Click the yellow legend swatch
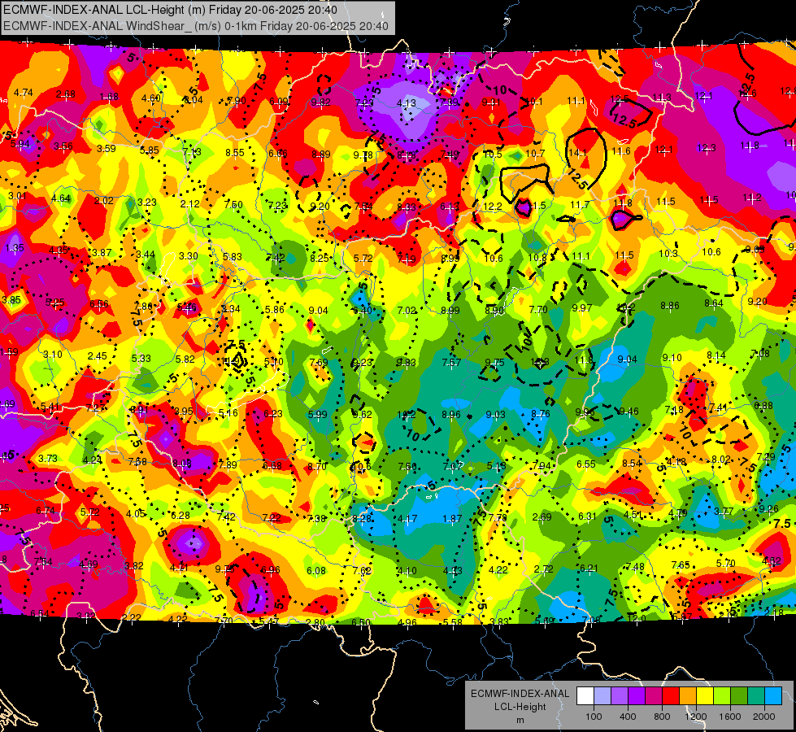The width and height of the screenshot is (796, 732). pos(705,696)
